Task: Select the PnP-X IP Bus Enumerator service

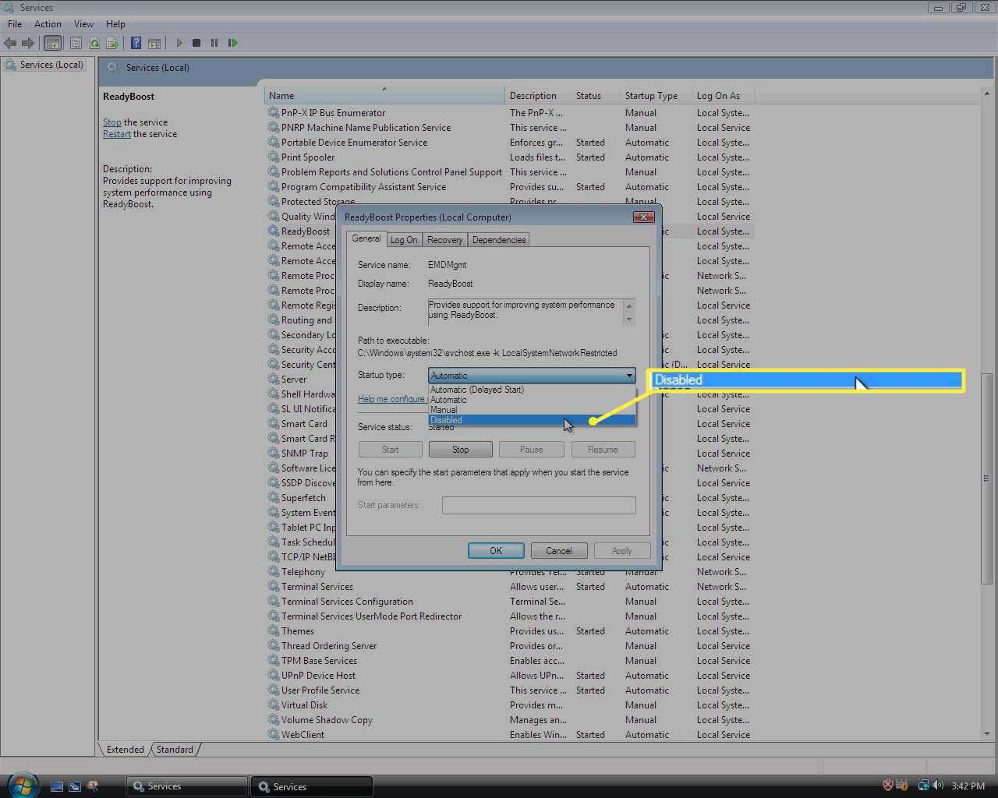Action: [x=508, y=113]
